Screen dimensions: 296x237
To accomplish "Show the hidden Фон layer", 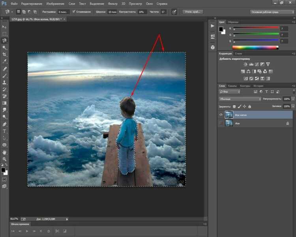I will point(221,123).
